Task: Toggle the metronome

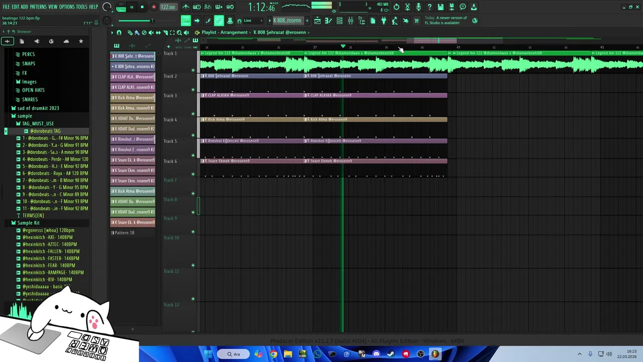Action: click(186, 7)
